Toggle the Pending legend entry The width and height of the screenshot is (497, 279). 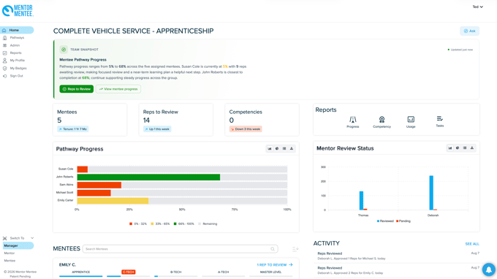pyautogui.click(x=403, y=221)
